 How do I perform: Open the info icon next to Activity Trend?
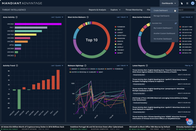click(x=17, y=66)
